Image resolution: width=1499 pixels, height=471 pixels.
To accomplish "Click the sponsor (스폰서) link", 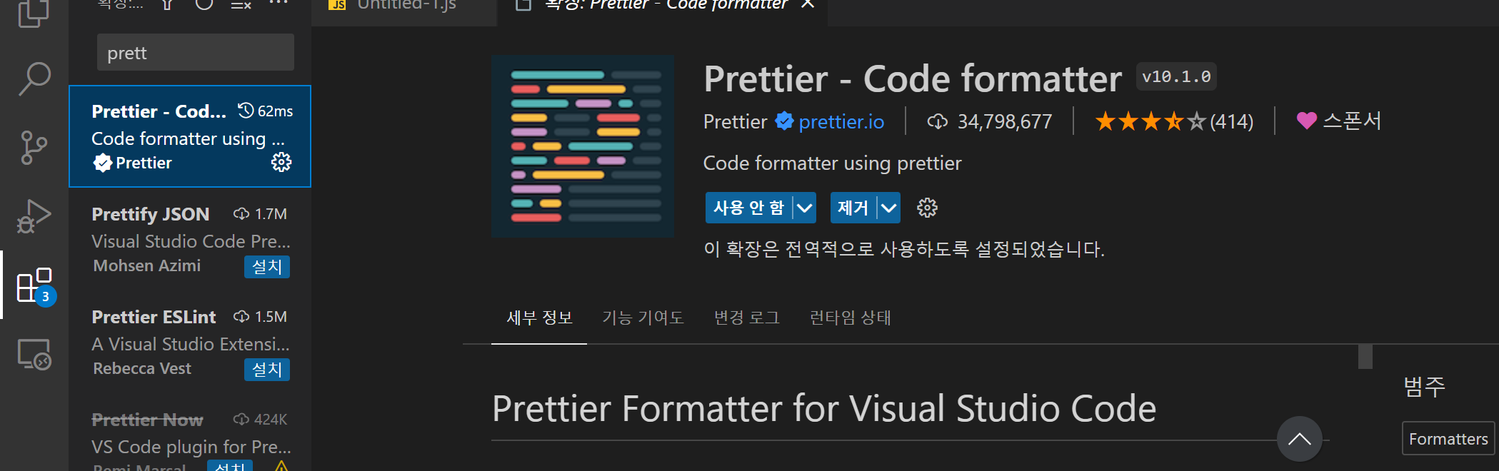I will (x=1352, y=121).
